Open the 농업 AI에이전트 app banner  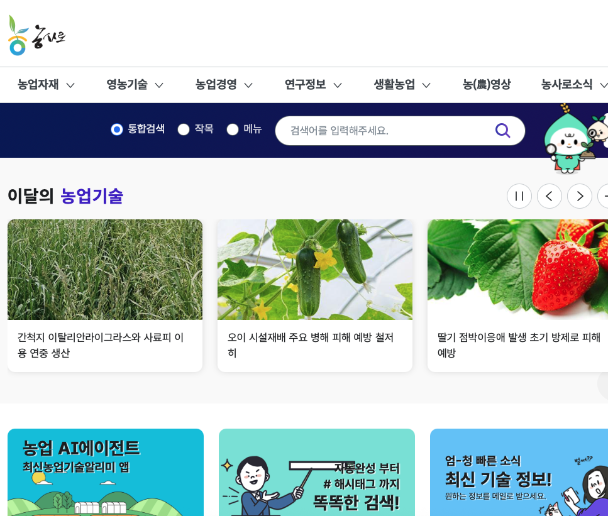click(x=106, y=472)
